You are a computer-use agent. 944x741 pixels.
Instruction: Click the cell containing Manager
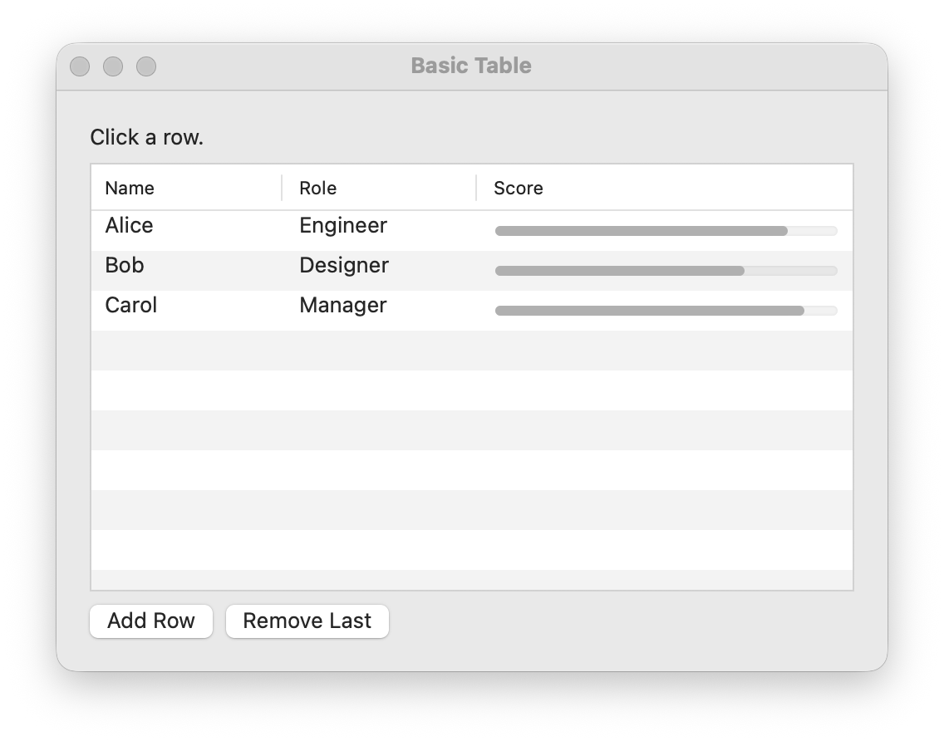click(342, 306)
